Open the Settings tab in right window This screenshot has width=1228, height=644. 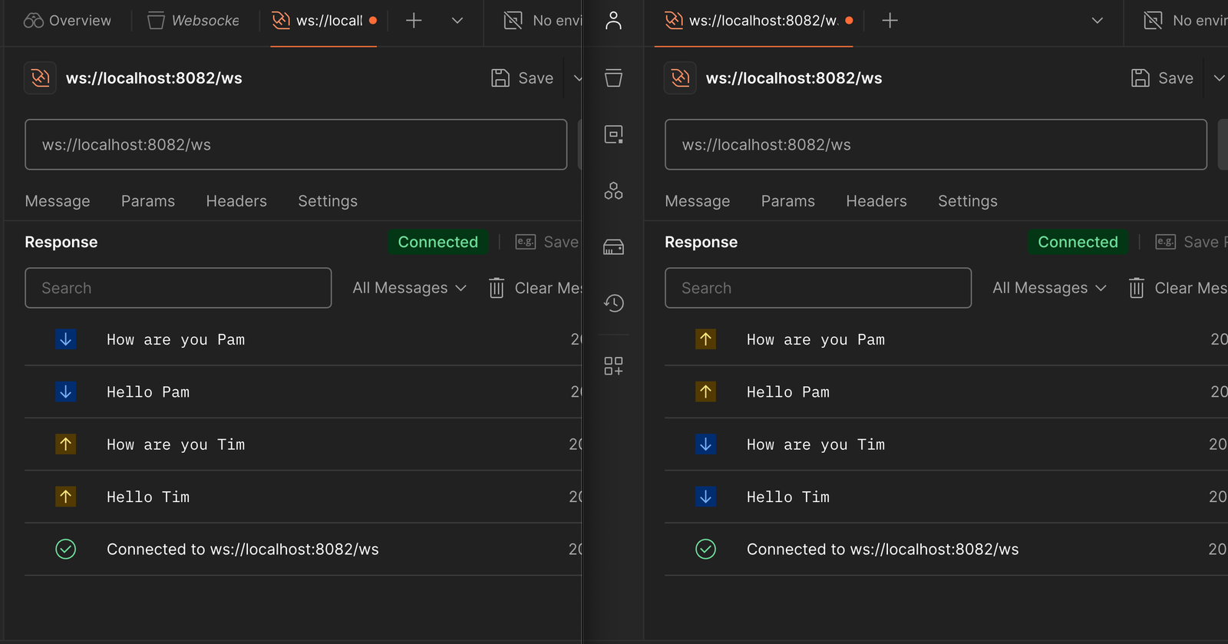pyautogui.click(x=968, y=201)
